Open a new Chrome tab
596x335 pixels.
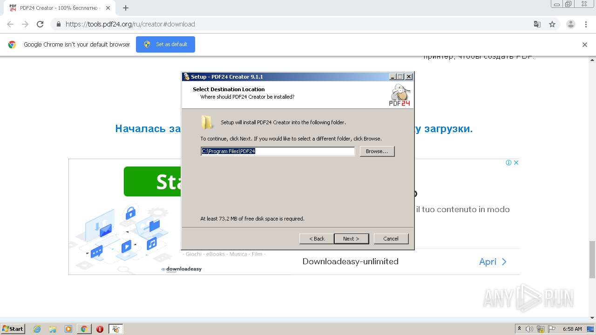coord(125,8)
